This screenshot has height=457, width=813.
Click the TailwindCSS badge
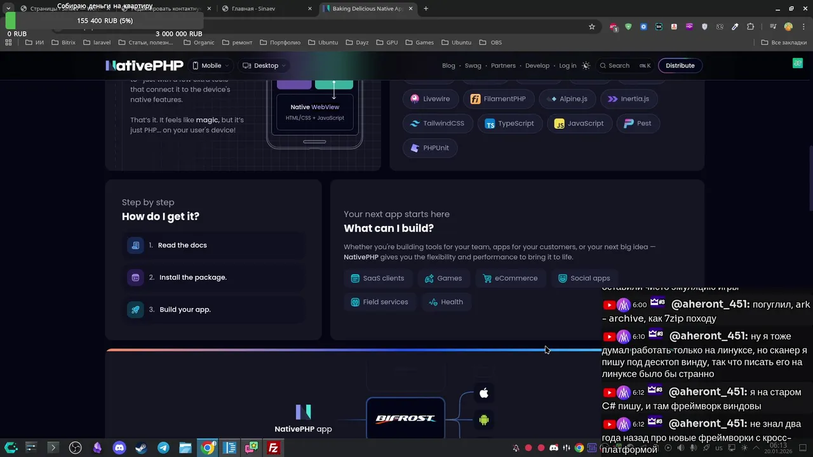point(437,123)
